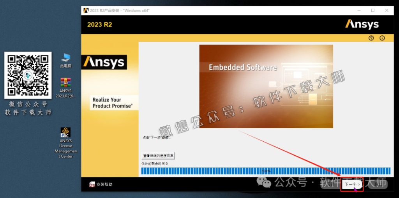This screenshot has height=198, width=399.
Task: Open 安装帮助 PDF help
Action: (x=101, y=184)
